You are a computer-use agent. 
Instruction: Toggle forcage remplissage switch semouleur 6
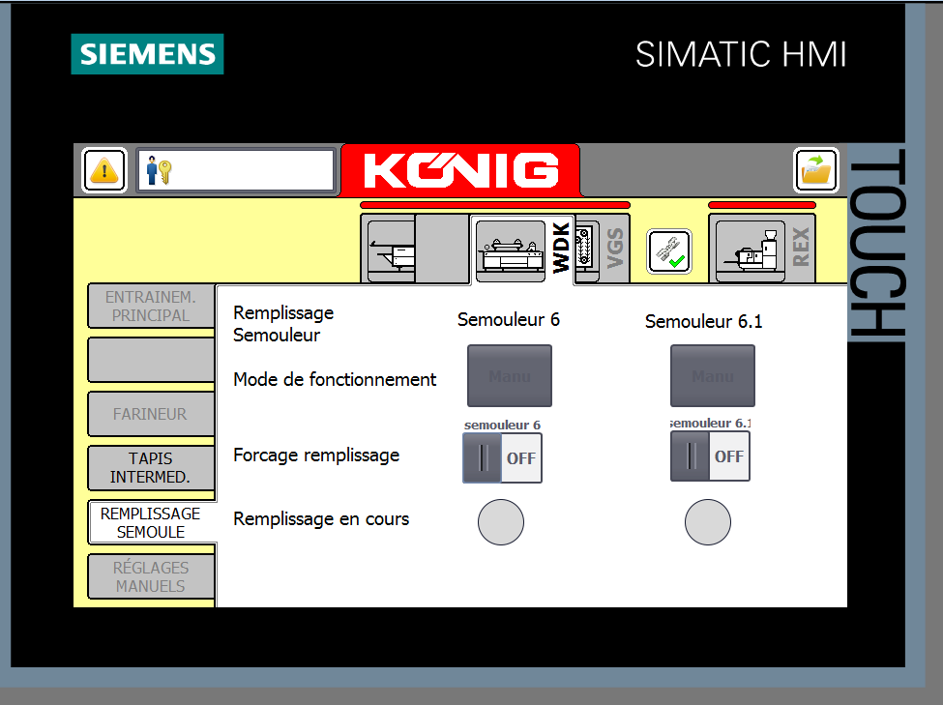tap(502, 458)
